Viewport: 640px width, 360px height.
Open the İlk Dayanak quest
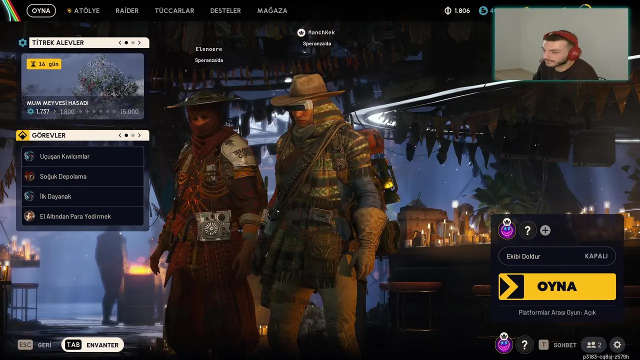82,196
